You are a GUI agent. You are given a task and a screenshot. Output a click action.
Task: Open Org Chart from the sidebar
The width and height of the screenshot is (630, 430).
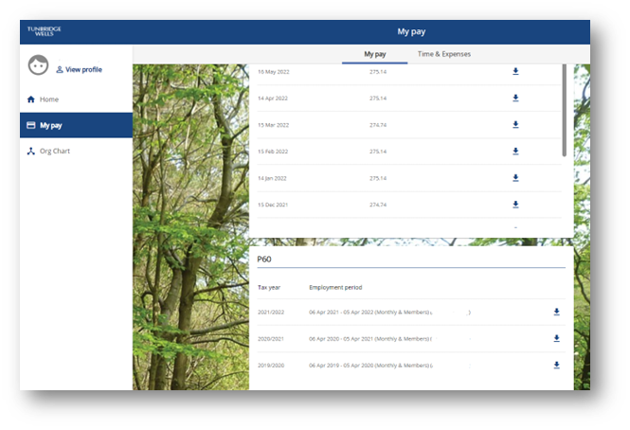coord(76,152)
